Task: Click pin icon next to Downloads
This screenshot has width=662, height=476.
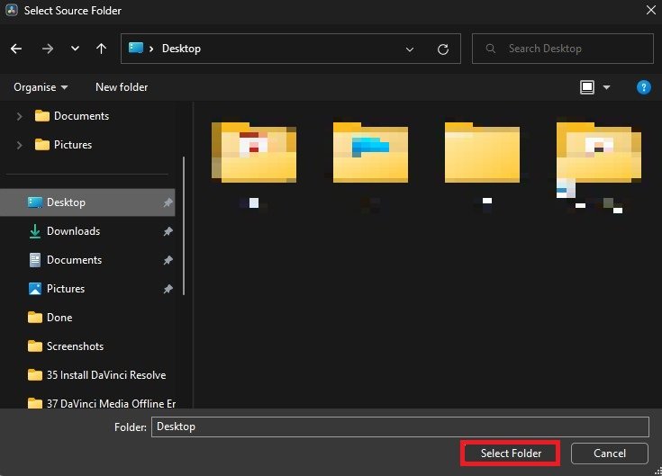Action: pyautogui.click(x=168, y=231)
